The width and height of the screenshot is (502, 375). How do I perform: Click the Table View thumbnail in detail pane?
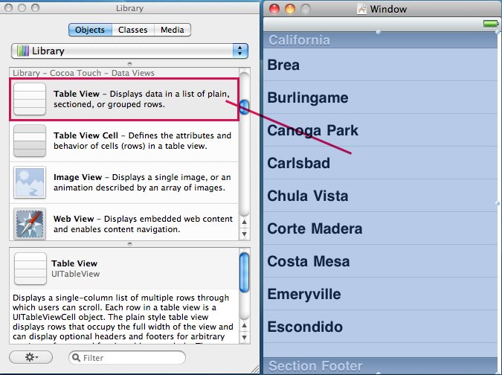click(30, 269)
